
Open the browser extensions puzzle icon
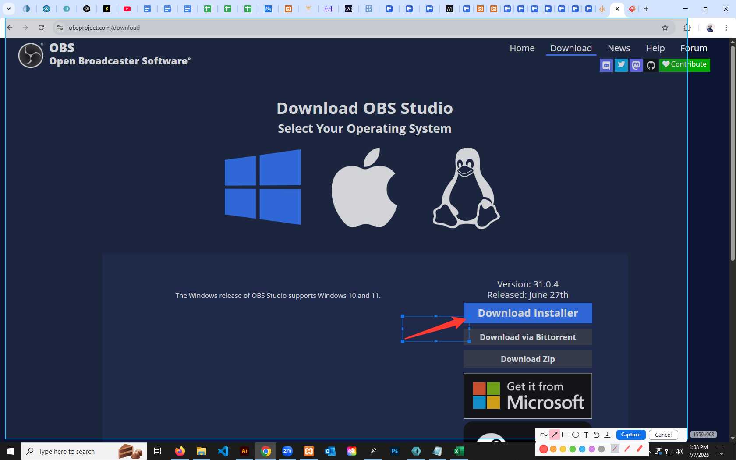click(x=687, y=28)
